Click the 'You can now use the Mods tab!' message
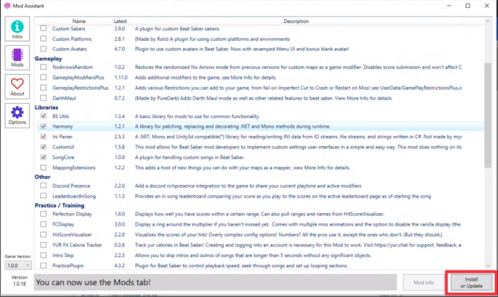Viewport: 498px width, 297px height. [93, 282]
